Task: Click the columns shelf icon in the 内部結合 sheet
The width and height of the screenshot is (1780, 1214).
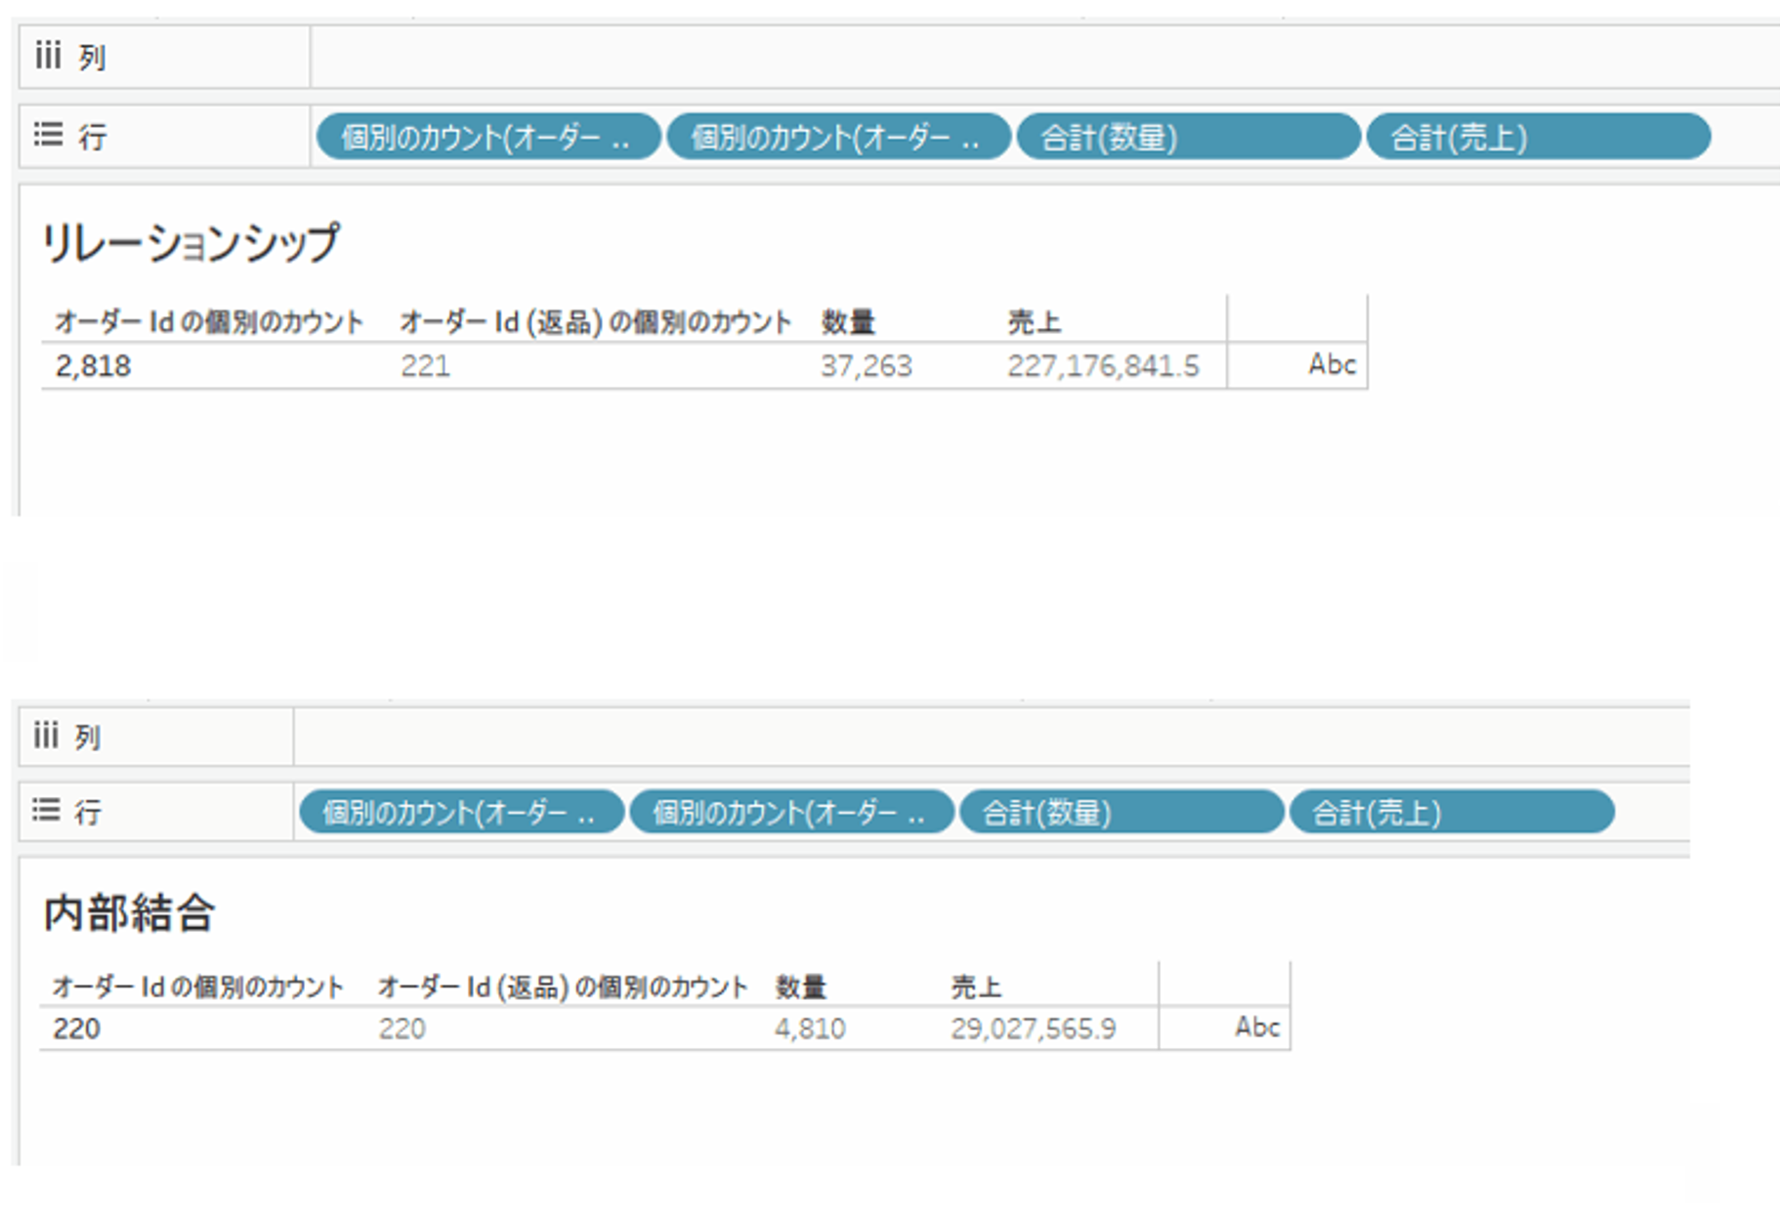Action: click(x=46, y=734)
